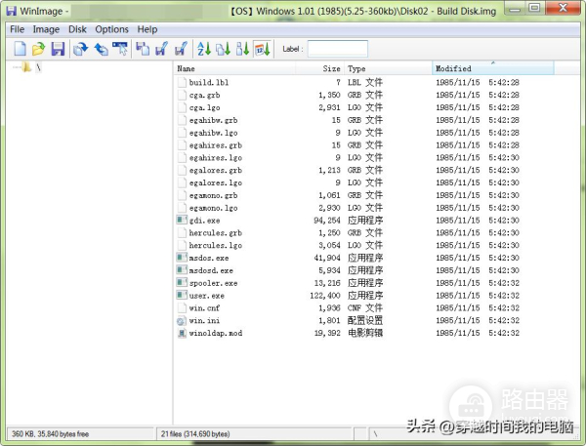The width and height of the screenshot is (586, 446).
Task: Select the egahibw.lgo file name
Action: (213, 133)
